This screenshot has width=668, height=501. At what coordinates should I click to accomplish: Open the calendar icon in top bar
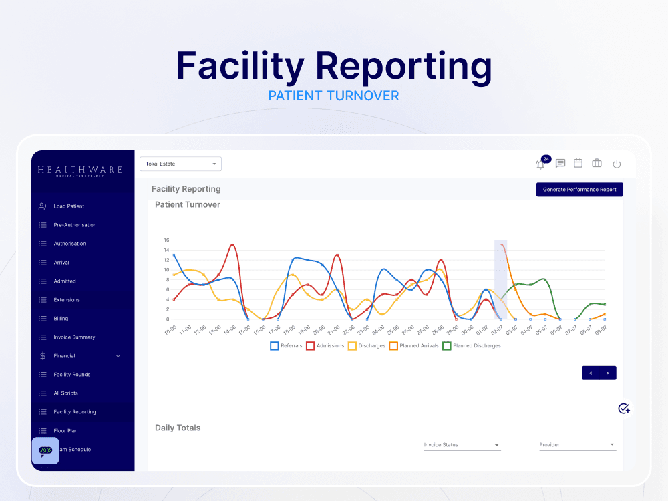[578, 163]
